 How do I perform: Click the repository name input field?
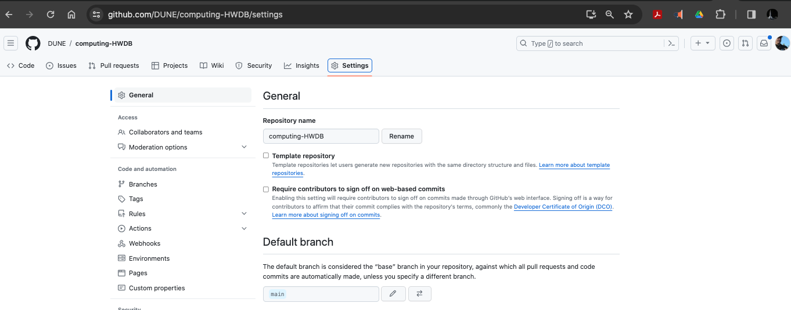coord(321,136)
